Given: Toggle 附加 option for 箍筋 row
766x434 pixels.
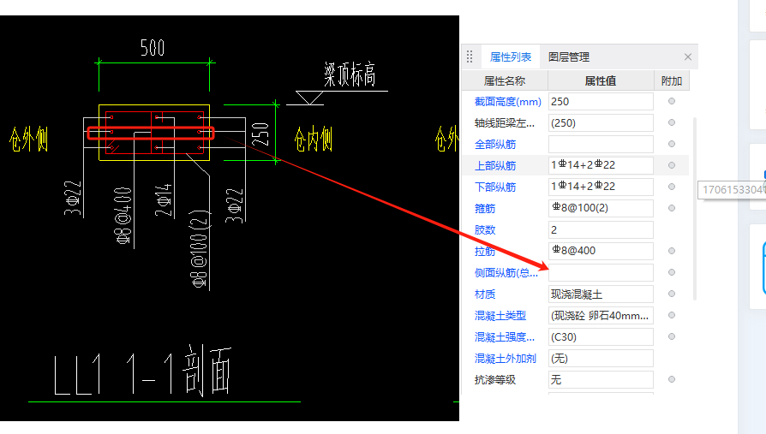Looking at the screenshot, I should click(x=672, y=208).
